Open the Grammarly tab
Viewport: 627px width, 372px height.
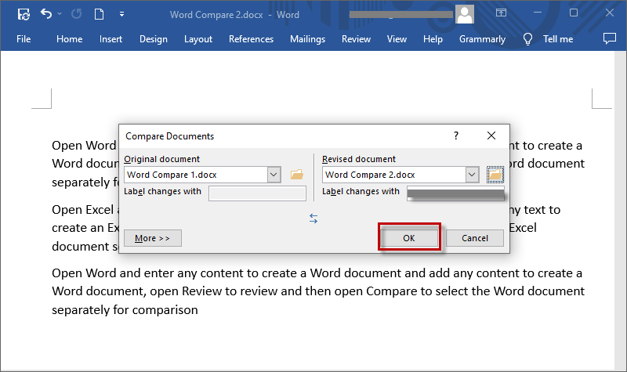pyautogui.click(x=482, y=39)
